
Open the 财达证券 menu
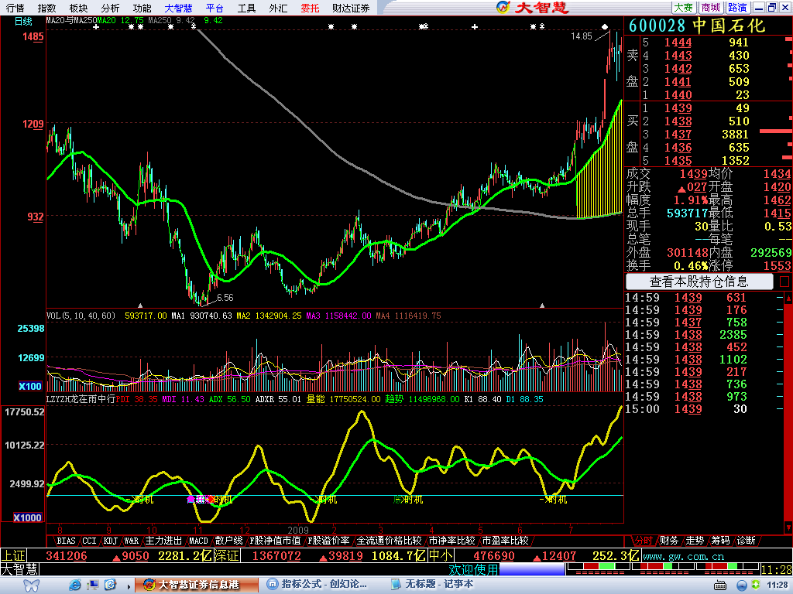351,8
